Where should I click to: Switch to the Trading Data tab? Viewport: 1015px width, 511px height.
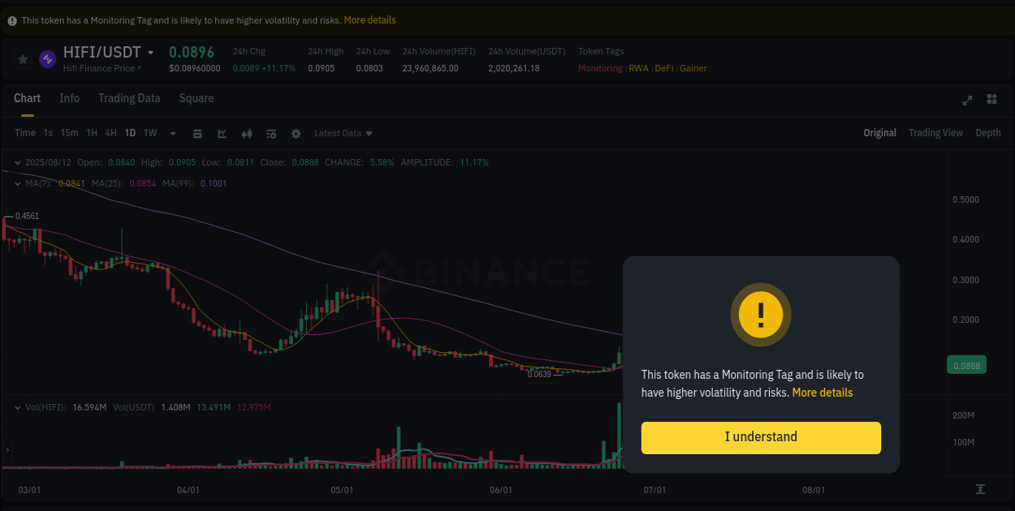129,98
